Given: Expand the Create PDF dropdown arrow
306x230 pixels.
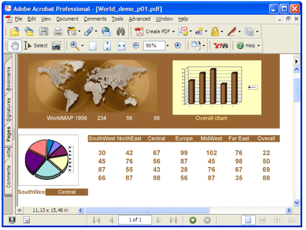Looking at the screenshot, I should [173, 32].
